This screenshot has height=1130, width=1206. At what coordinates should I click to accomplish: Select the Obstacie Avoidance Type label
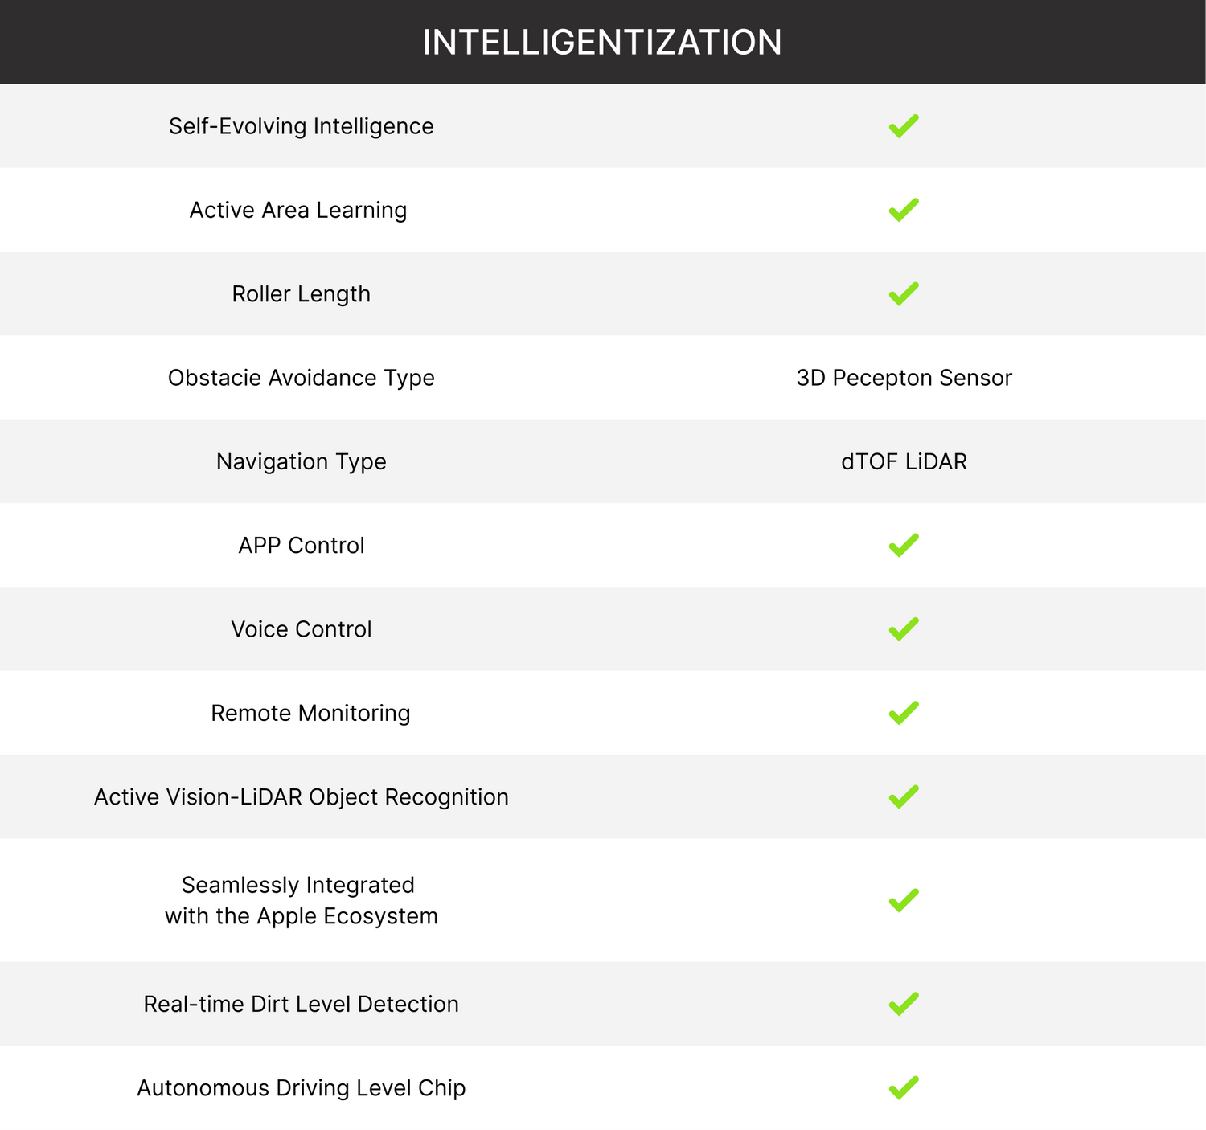coord(301,378)
